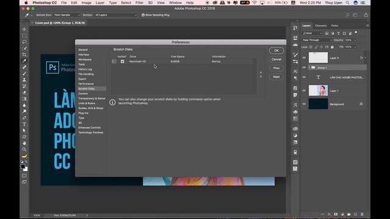Hide the Background layer
This screenshot has width=390, height=219.
point(304,104)
